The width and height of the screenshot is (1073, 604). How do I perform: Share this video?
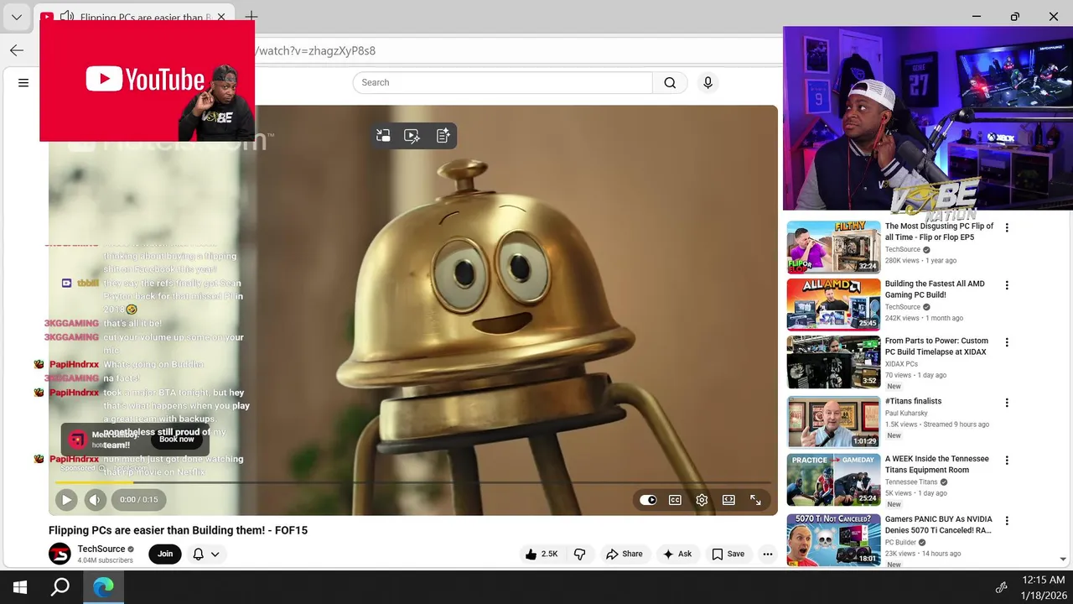point(625,554)
